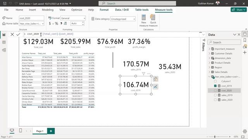Collapse the Year_wise_(sales+cost table
Screen dimensions: 248x139
tap(209, 76)
